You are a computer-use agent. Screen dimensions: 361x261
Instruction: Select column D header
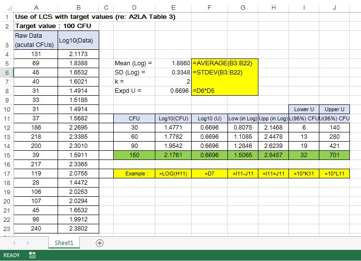coord(134,7)
